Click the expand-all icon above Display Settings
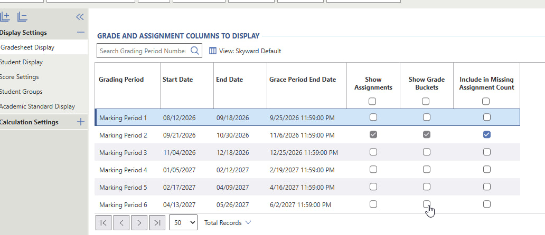 pos(5,17)
